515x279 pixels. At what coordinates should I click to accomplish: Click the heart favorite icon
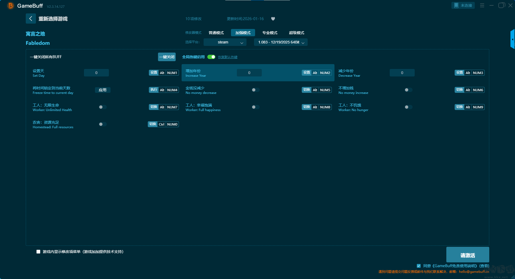click(273, 19)
